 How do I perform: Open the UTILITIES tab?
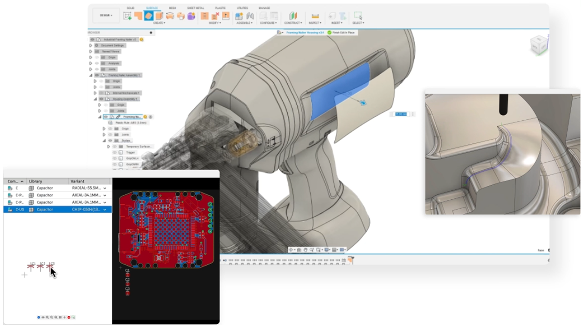click(x=242, y=8)
